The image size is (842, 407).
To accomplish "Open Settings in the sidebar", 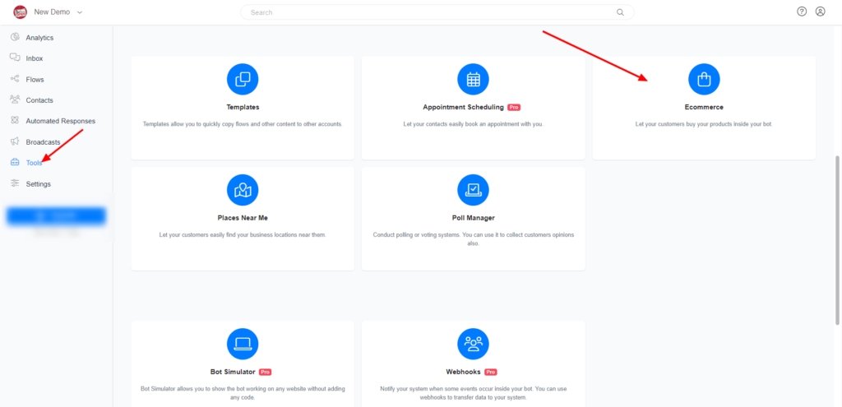I will coord(38,184).
